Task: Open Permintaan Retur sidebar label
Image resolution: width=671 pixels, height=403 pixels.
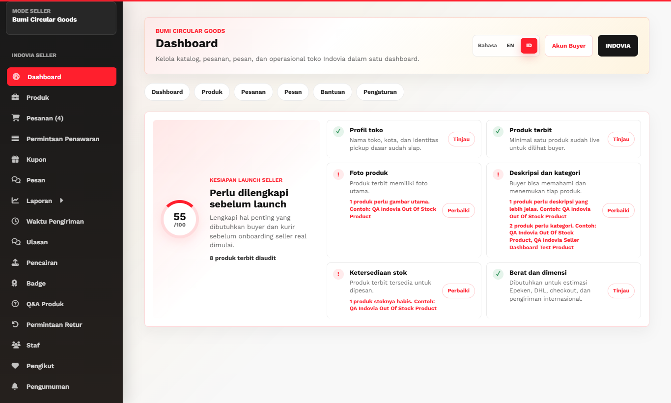Action: coord(54,325)
